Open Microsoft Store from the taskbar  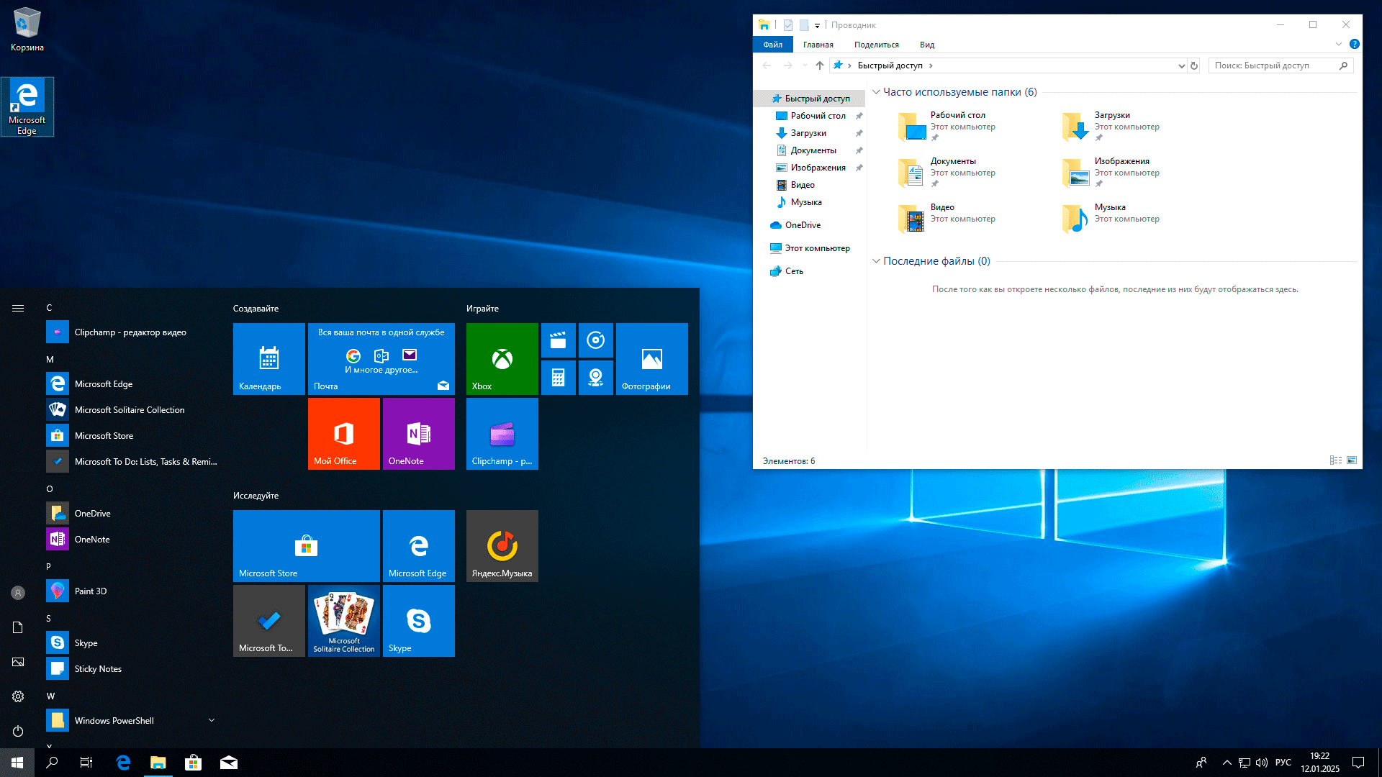pos(193,763)
